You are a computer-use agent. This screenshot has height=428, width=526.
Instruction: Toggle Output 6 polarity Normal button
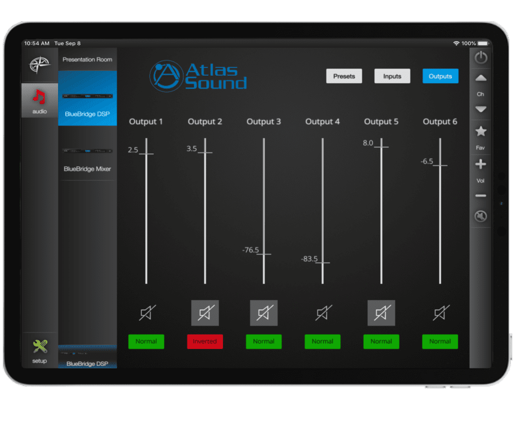[x=440, y=342]
